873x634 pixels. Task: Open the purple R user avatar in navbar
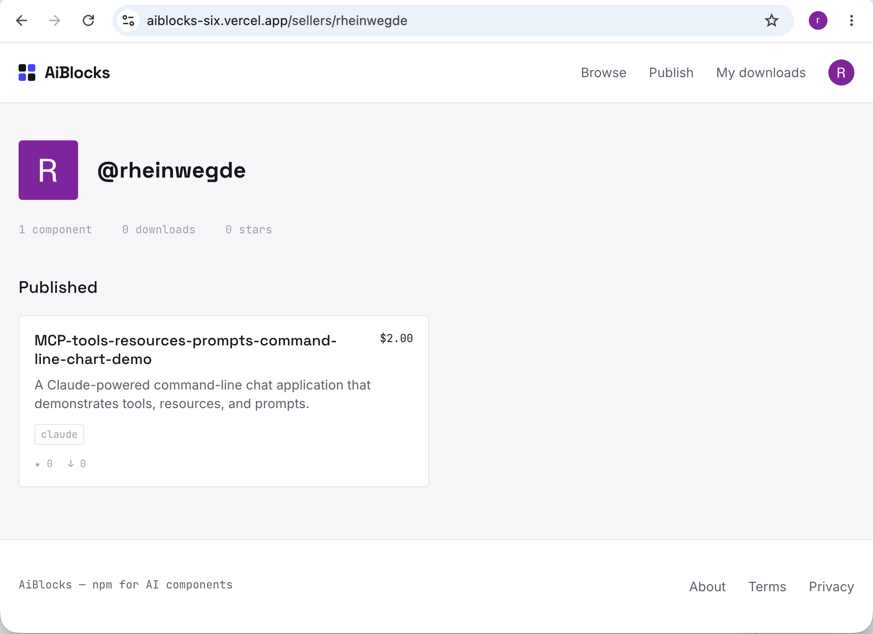point(841,73)
